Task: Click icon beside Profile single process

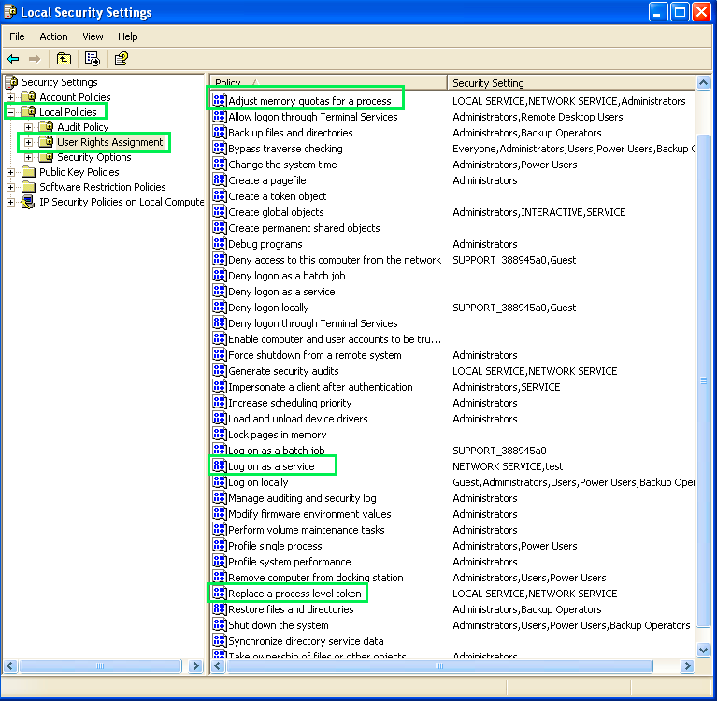Action: (x=220, y=546)
